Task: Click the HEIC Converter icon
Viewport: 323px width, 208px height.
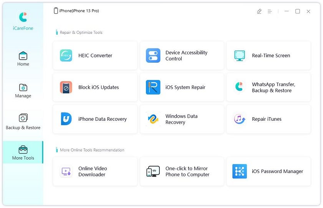Action: tap(66, 55)
